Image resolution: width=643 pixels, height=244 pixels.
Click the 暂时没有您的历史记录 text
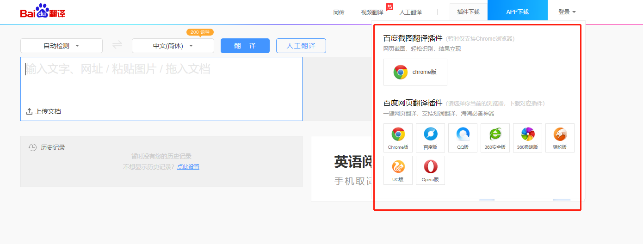161,157
